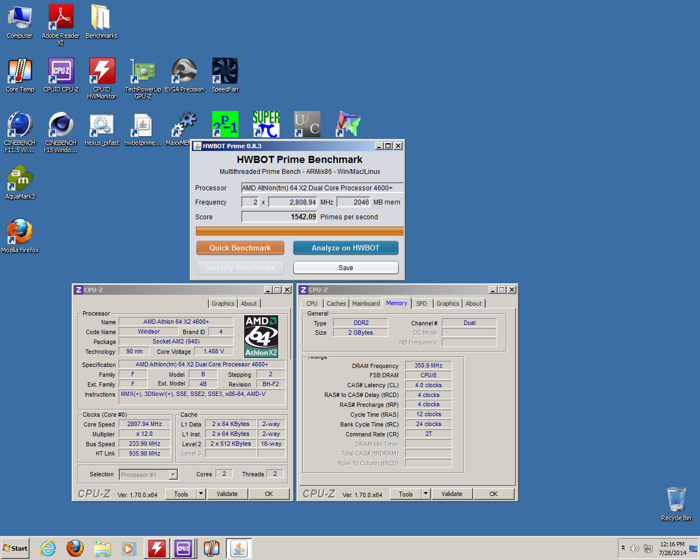
Task: Click the grayed Stability Benchmark button
Action: [x=240, y=267]
